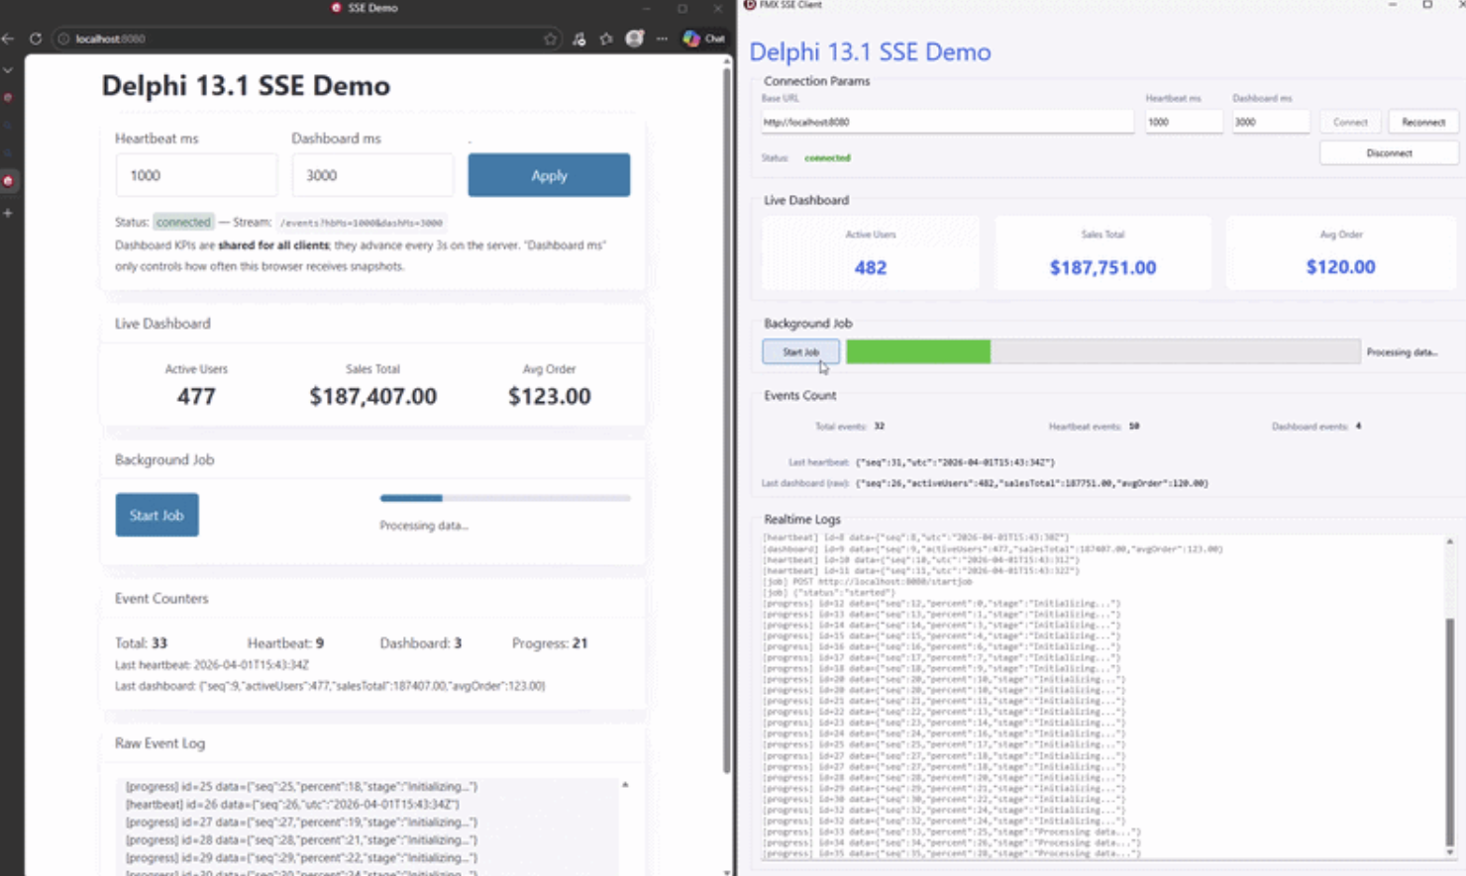The height and width of the screenshot is (876, 1466).
Task: Expand vertical tab list chevron in sidebar
Action: (8, 70)
